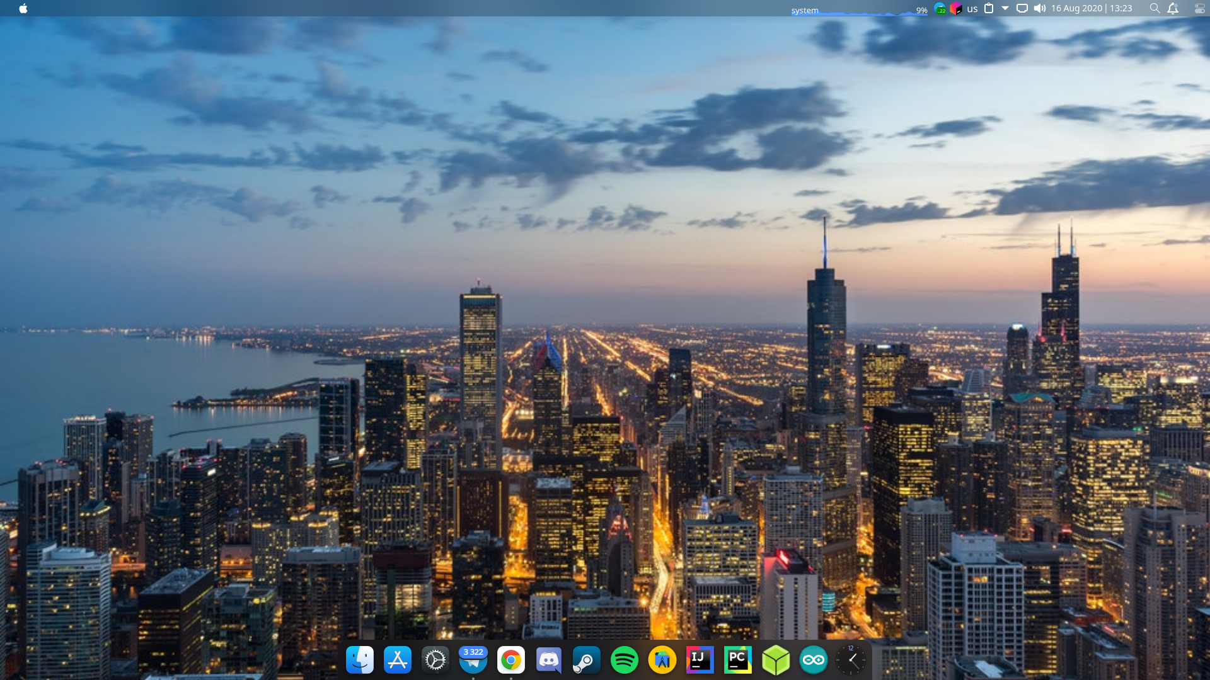The image size is (1210, 680).
Task: Open IntelliJ IDEA dock icon
Action: (700, 660)
